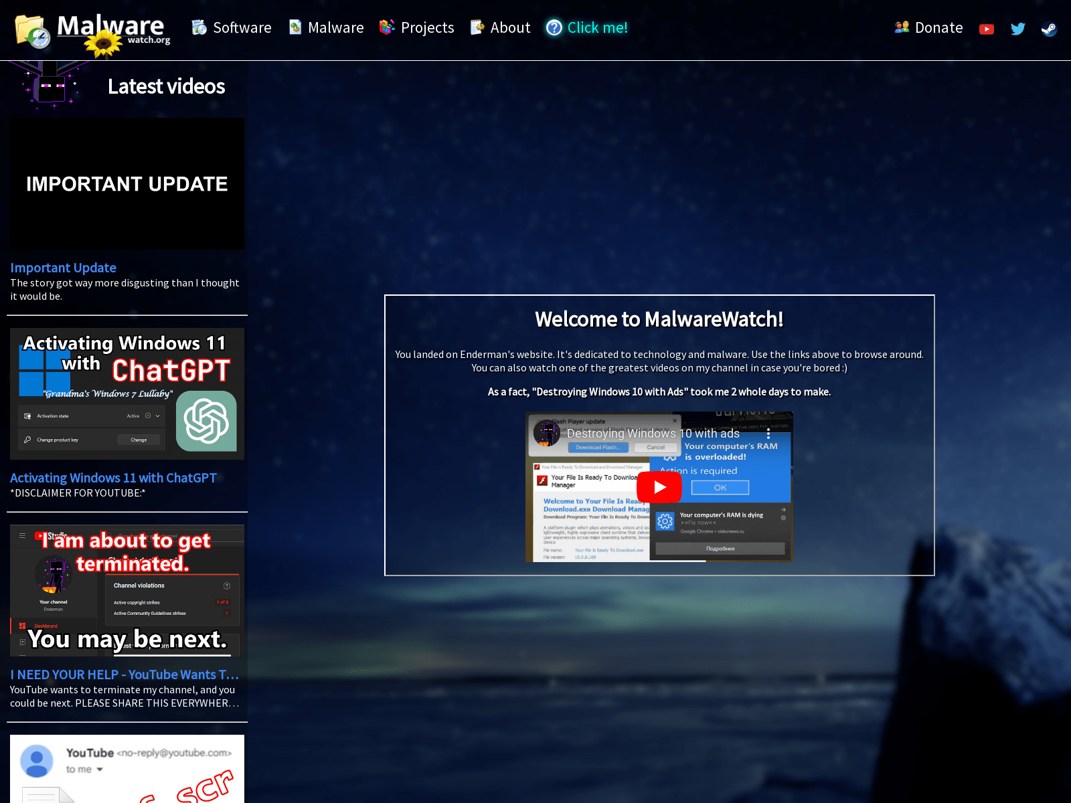Click the 'Welcome to MalwareWatch!' heading
Image resolution: width=1071 pixels, height=803 pixels.
tap(659, 319)
